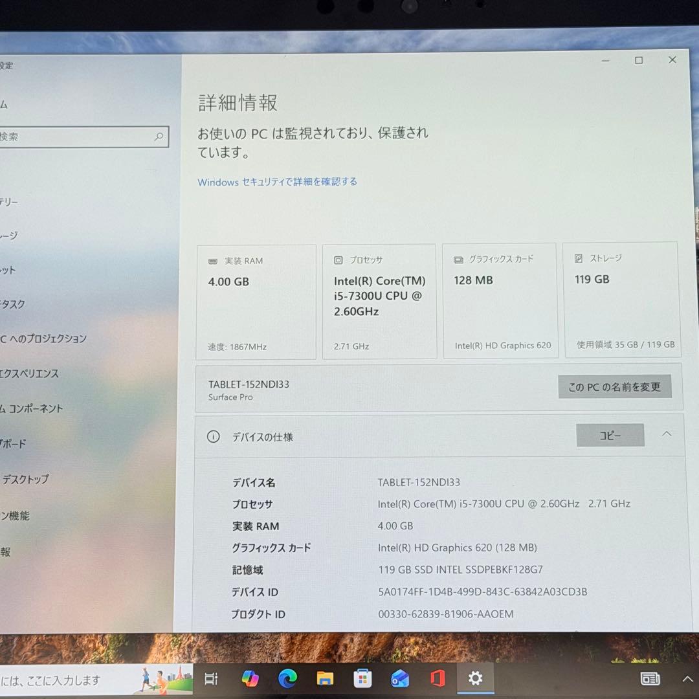Open Microsoft Edge browser

pos(287,678)
